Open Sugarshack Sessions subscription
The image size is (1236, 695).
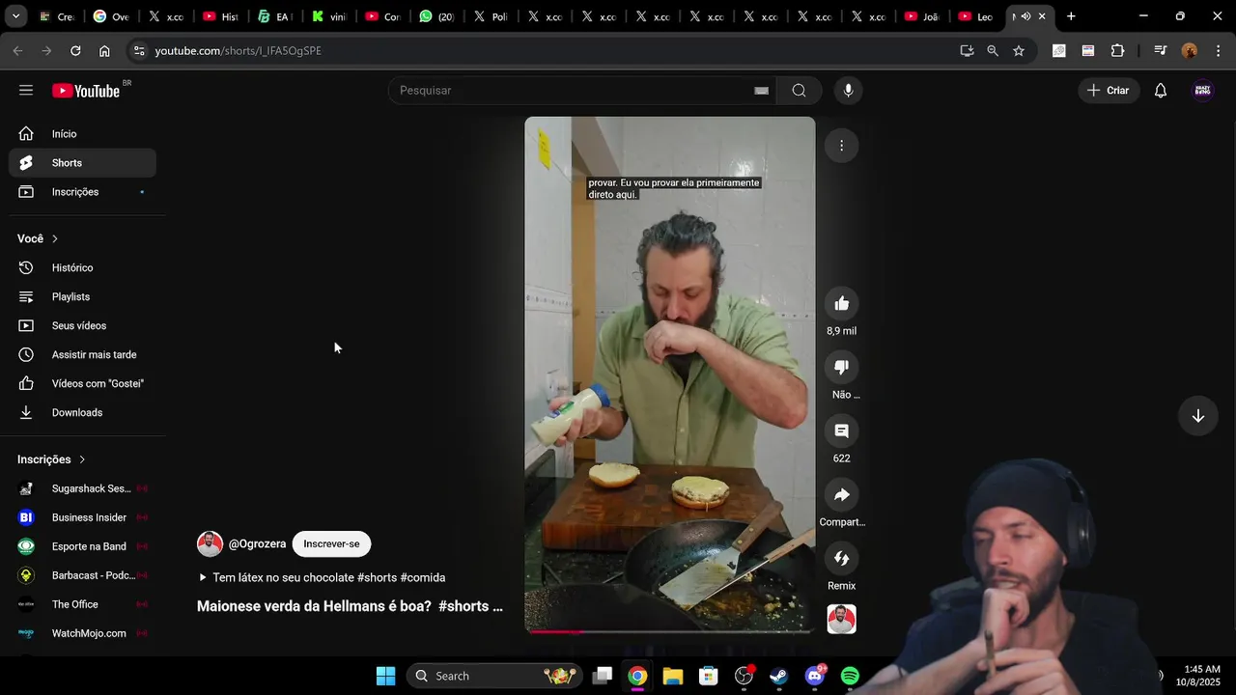(x=82, y=488)
